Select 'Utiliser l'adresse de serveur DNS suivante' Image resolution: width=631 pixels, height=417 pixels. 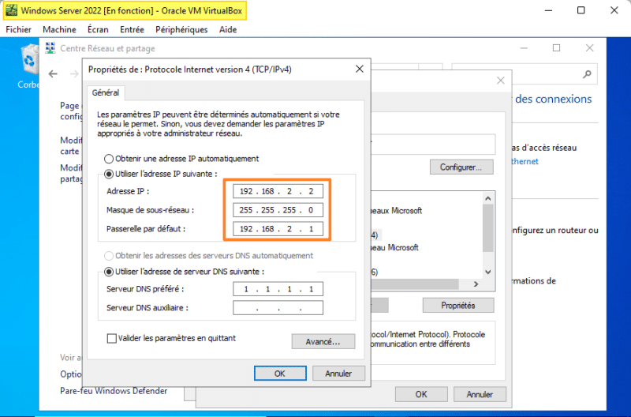[x=109, y=272]
